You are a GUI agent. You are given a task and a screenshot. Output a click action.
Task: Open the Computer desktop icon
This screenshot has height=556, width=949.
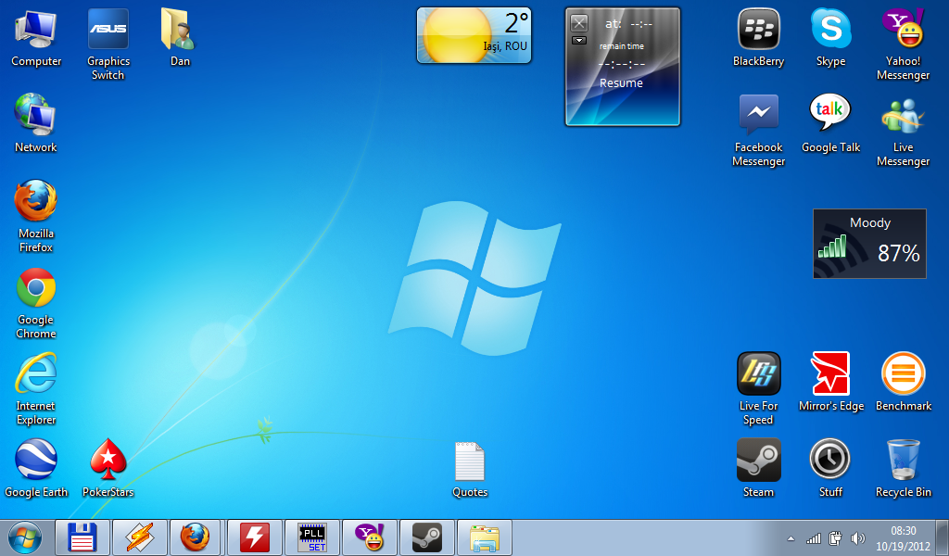point(36,37)
